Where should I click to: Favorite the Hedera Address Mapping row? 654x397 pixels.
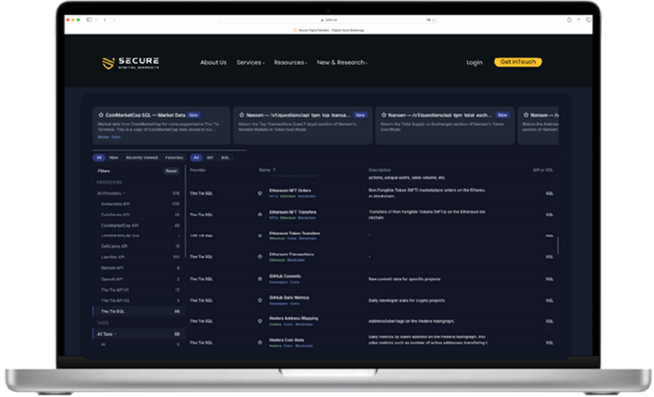[260, 321]
